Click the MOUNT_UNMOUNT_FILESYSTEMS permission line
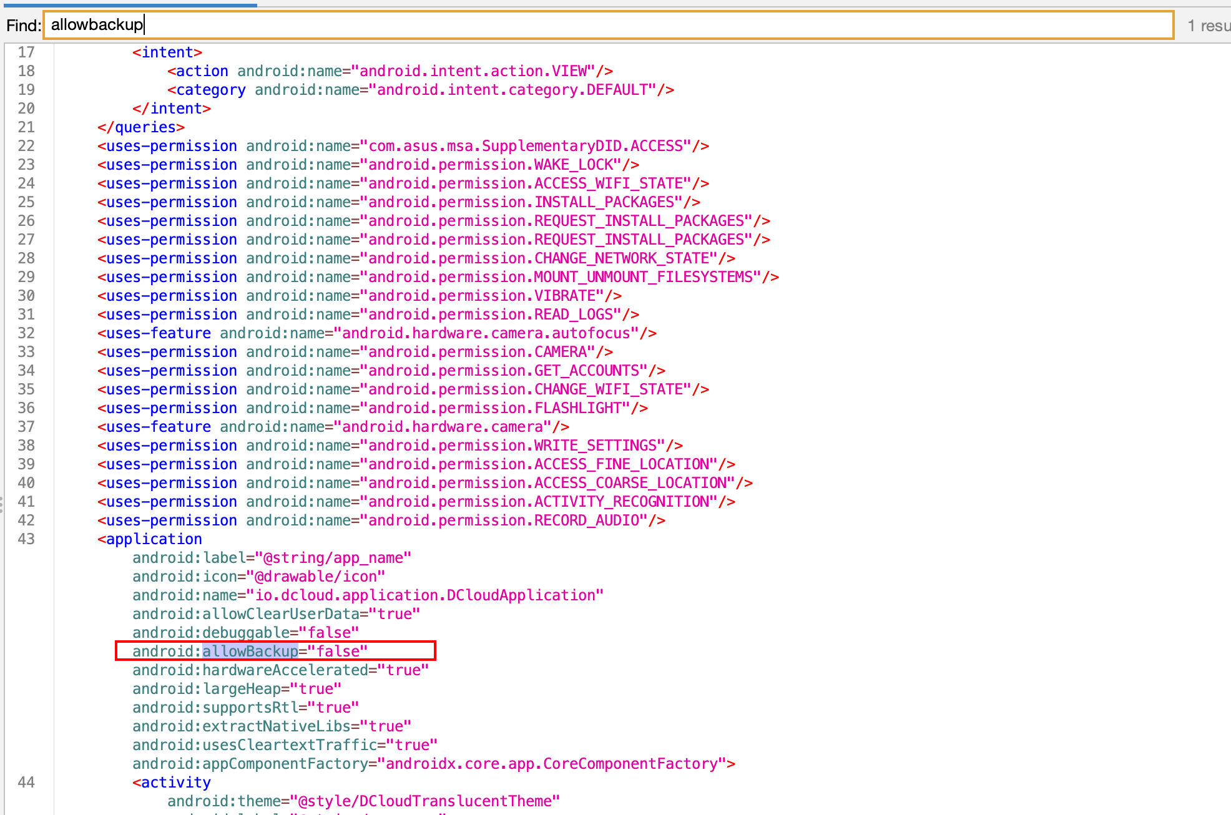The width and height of the screenshot is (1231, 815). [x=438, y=277]
